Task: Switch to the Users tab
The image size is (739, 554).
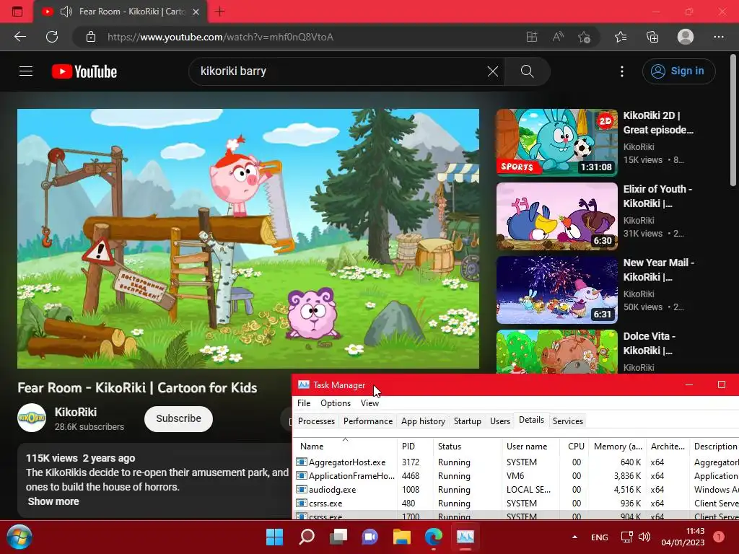Action: tap(500, 421)
